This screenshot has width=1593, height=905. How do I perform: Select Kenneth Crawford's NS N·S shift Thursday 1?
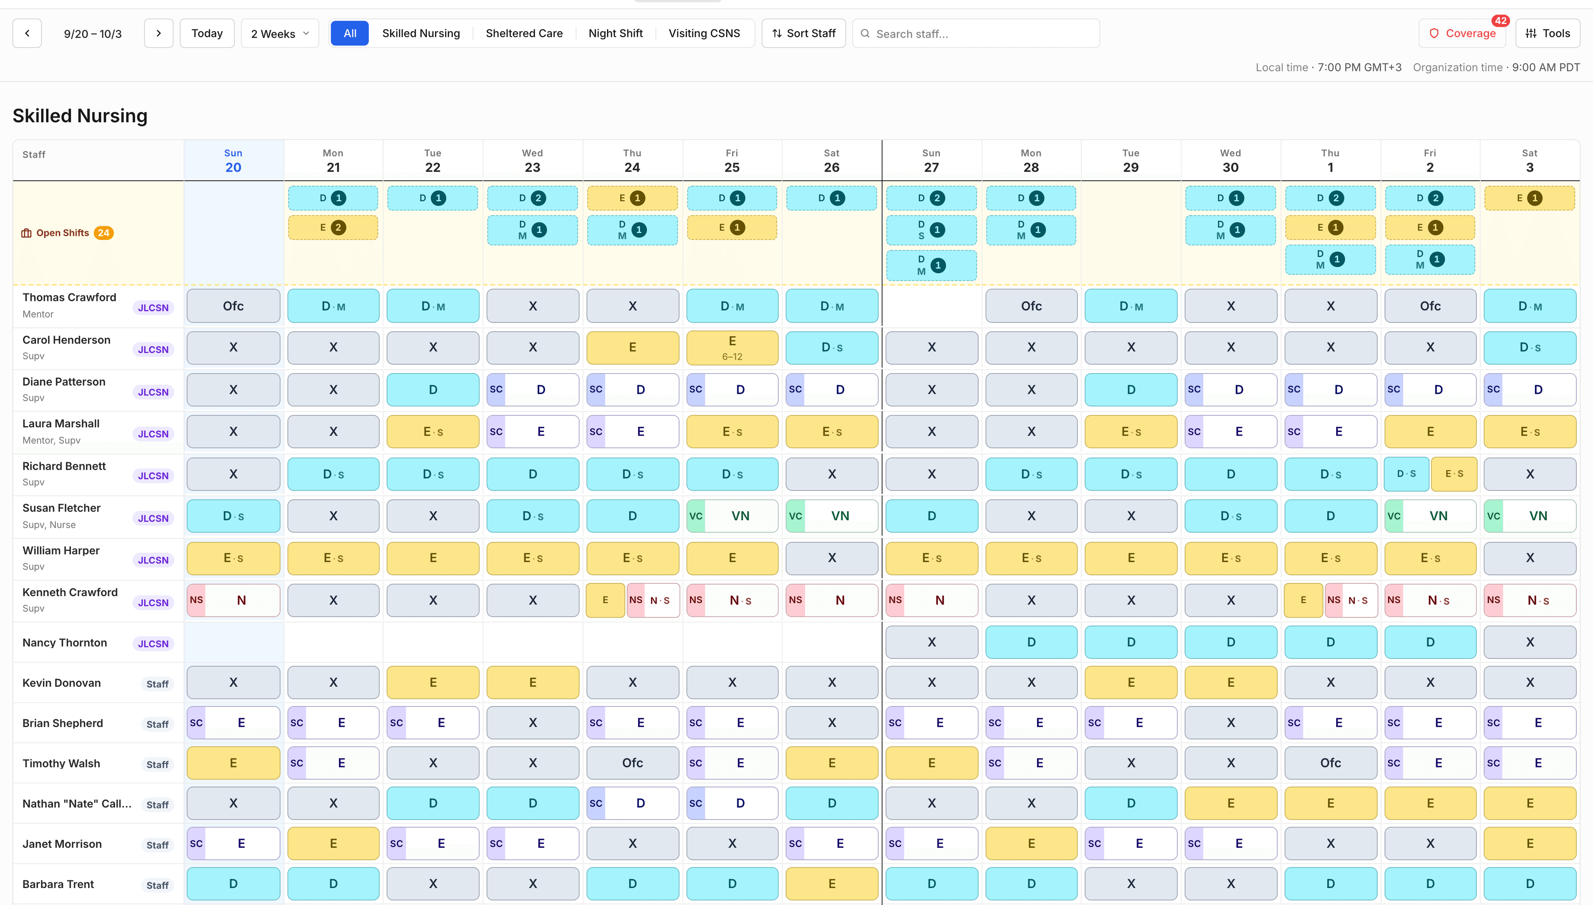pos(1351,600)
